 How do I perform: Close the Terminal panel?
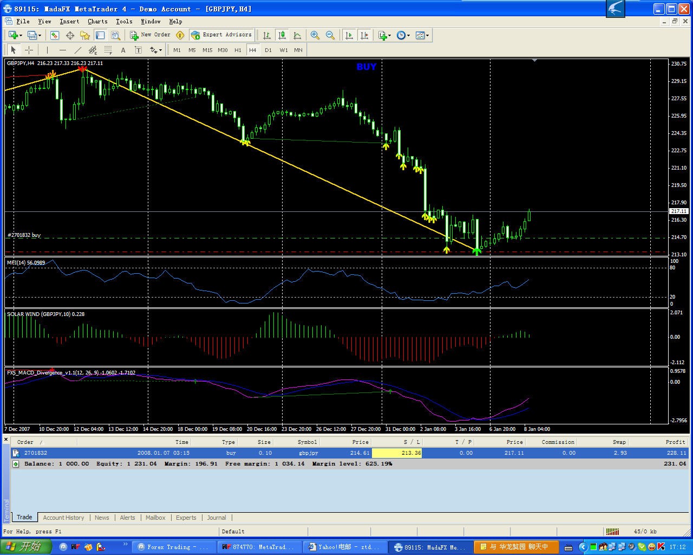pos(6,439)
